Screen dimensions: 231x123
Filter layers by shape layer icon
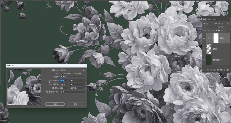pyautogui.click(x=225, y=24)
